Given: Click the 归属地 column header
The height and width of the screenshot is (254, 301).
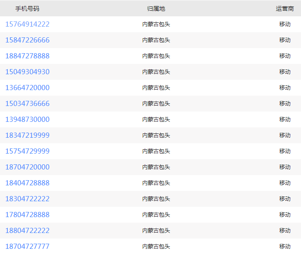Looking at the screenshot, I should click(x=156, y=9).
